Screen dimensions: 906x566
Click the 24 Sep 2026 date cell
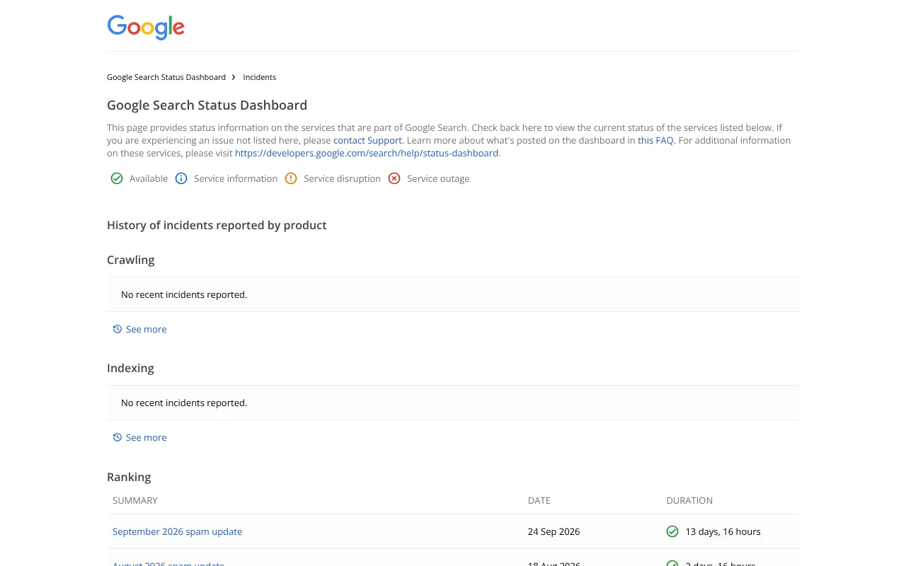click(554, 531)
